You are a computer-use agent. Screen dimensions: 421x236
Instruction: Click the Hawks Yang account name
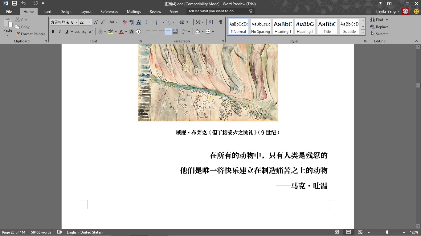click(x=386, y=11)
